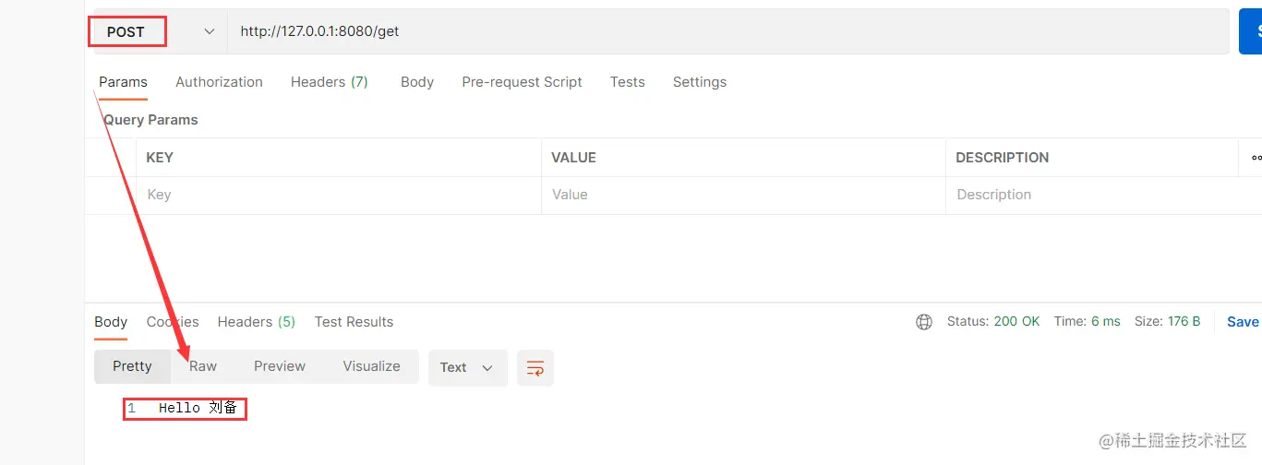This screenshot has height=465, width=1262.
Task: Click the wrap lines icon in response toolbar
Action: click(x=535, y=367)
